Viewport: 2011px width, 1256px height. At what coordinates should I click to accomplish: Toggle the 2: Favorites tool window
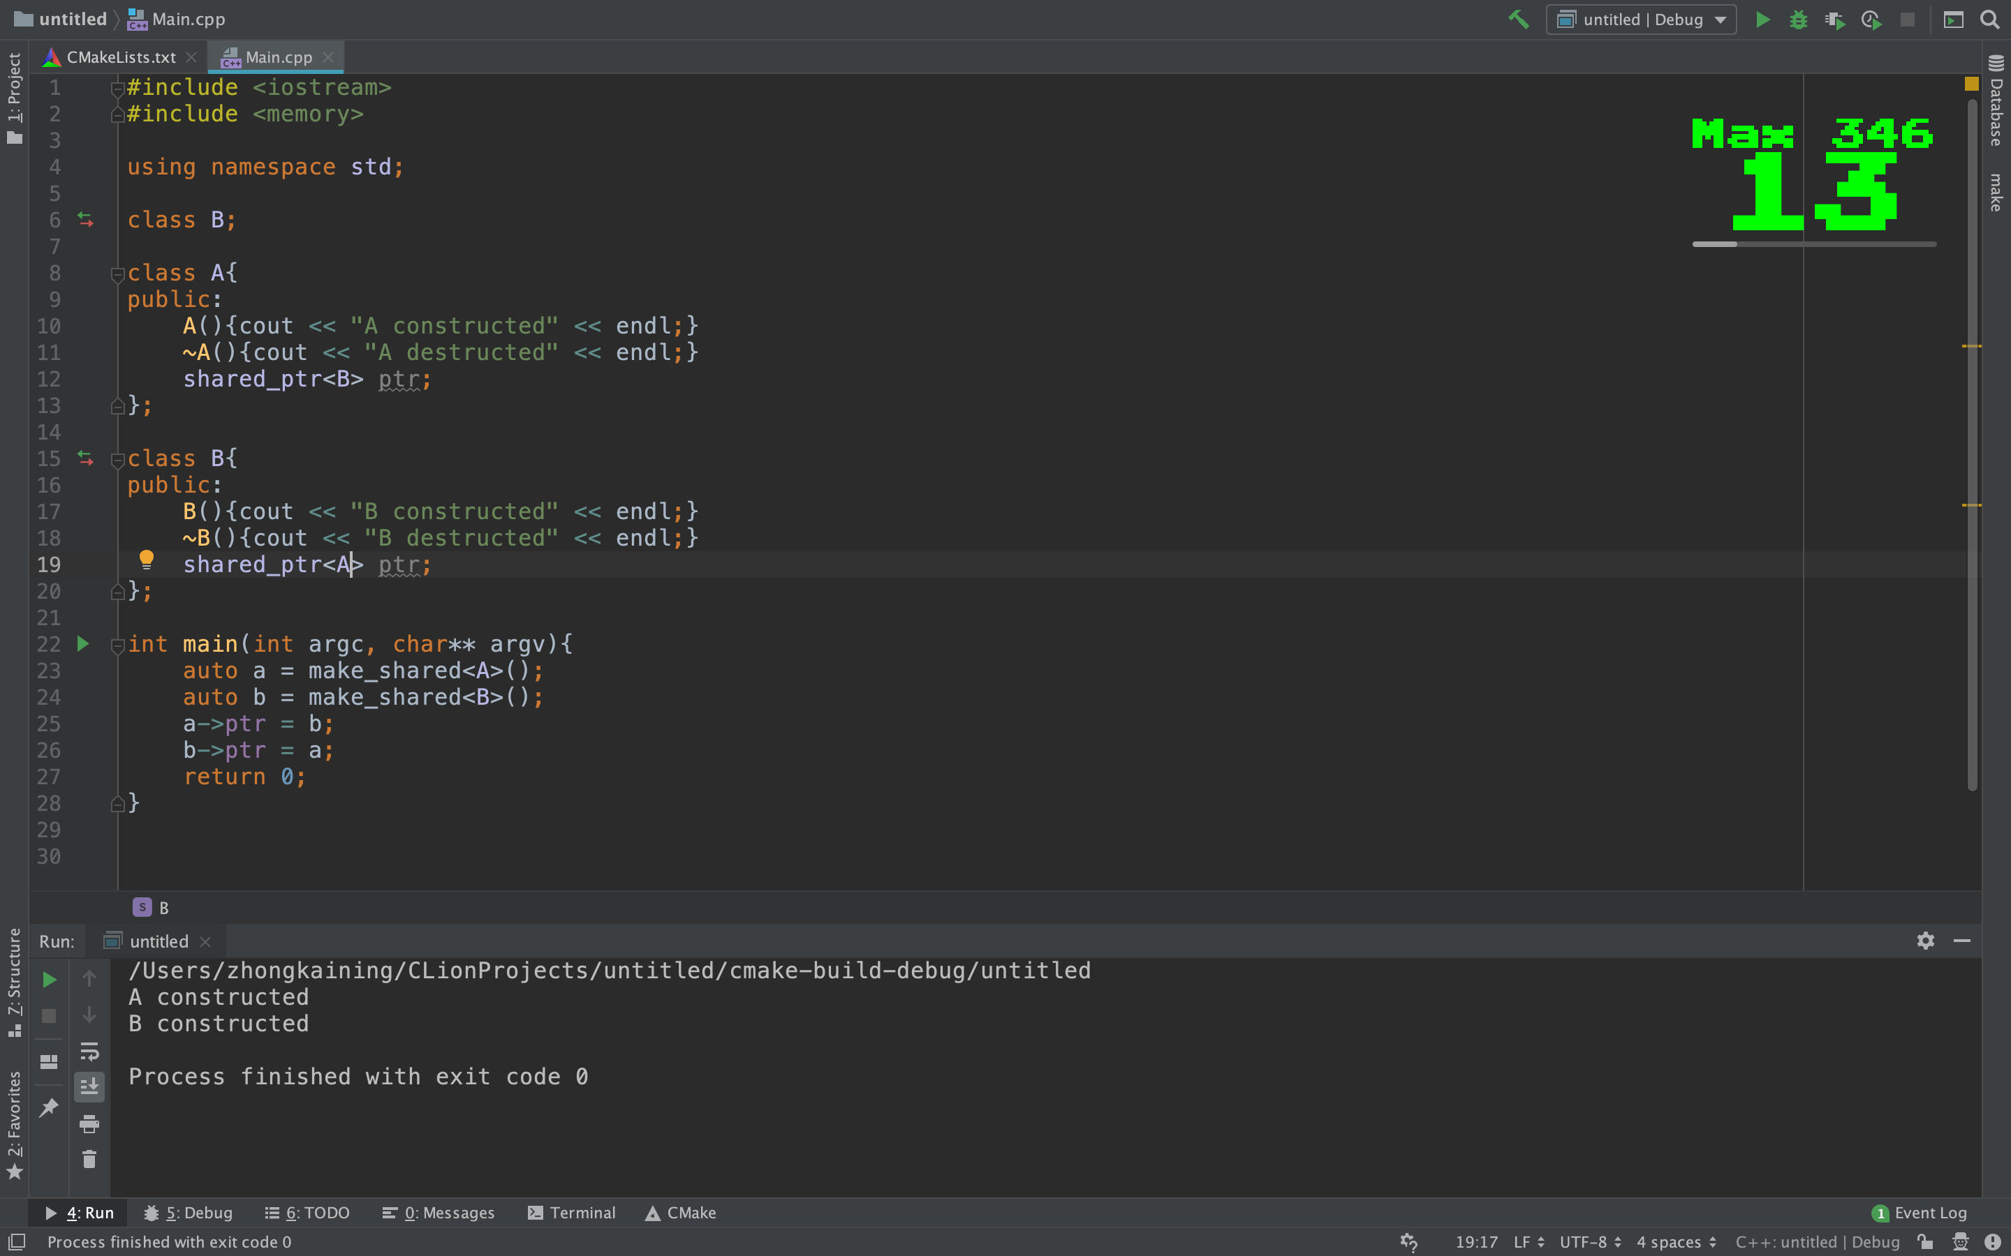(x=14, y=1125)
